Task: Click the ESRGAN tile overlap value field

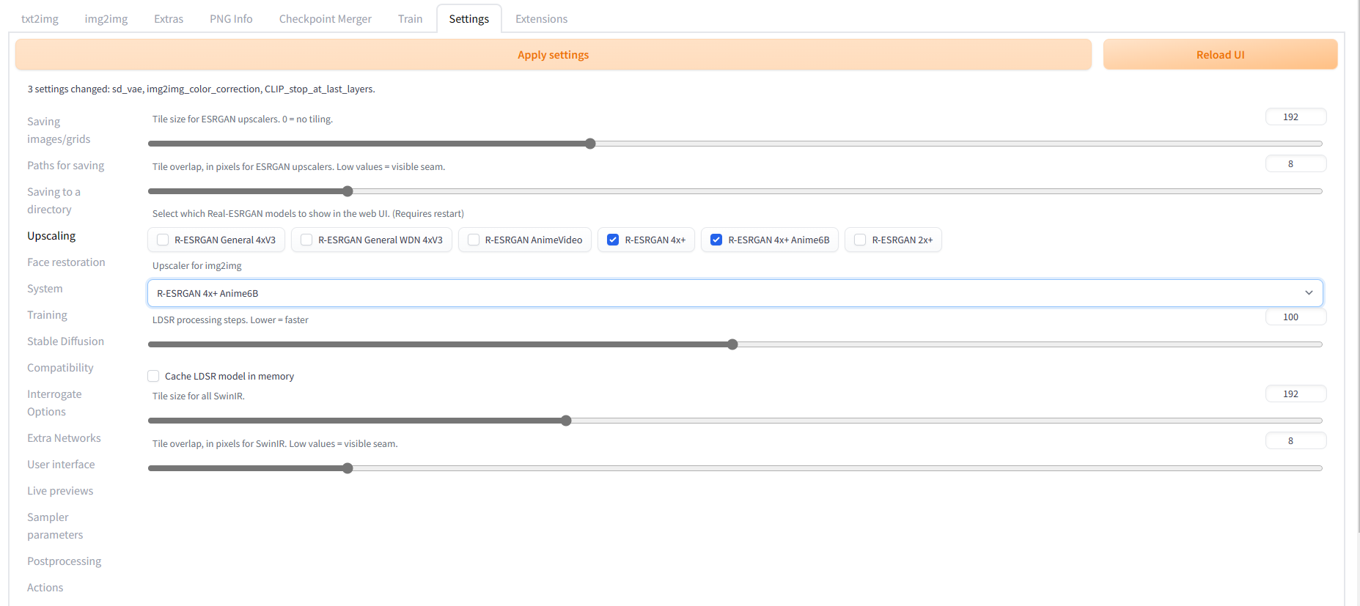Action: click(x=1295, y=164)
